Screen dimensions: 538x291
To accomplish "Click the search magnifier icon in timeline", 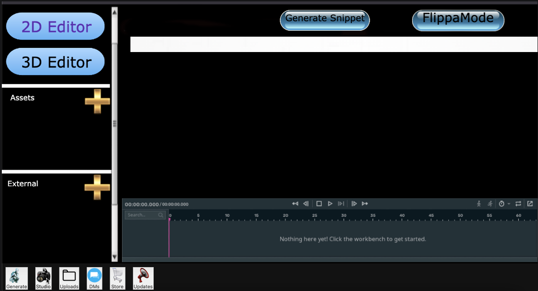I will tap(161, 215).
